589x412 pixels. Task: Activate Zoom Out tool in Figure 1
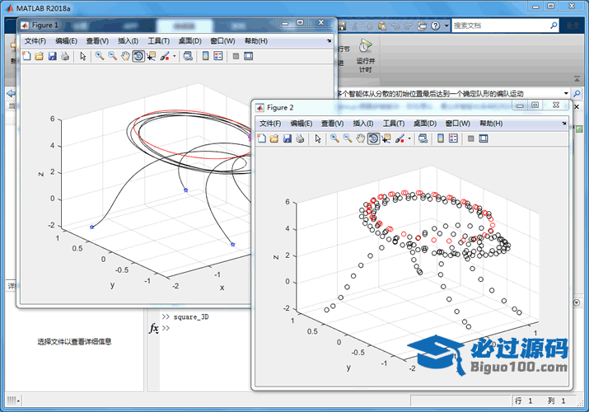pyautogui.click(x=112, y=56)
